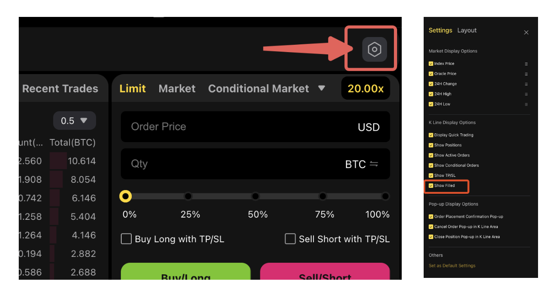
Task: Grab reorder handle beside Oracle Price
Action: pos(526,74)
